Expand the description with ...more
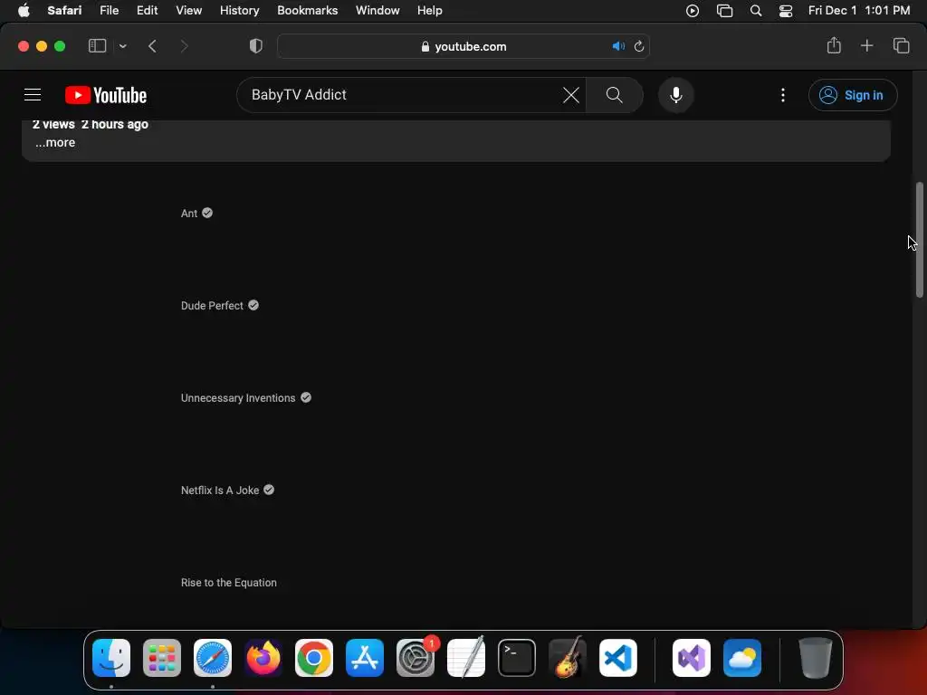 tap(55, 142)
